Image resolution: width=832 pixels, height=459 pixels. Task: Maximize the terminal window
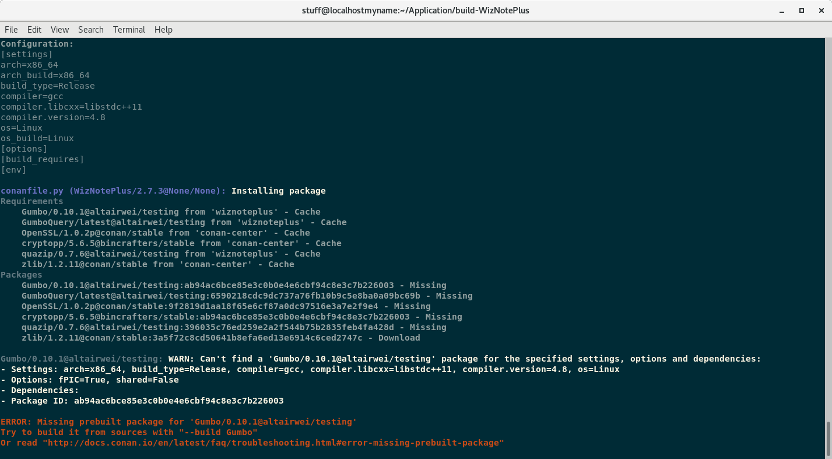[x=801, y=10]
